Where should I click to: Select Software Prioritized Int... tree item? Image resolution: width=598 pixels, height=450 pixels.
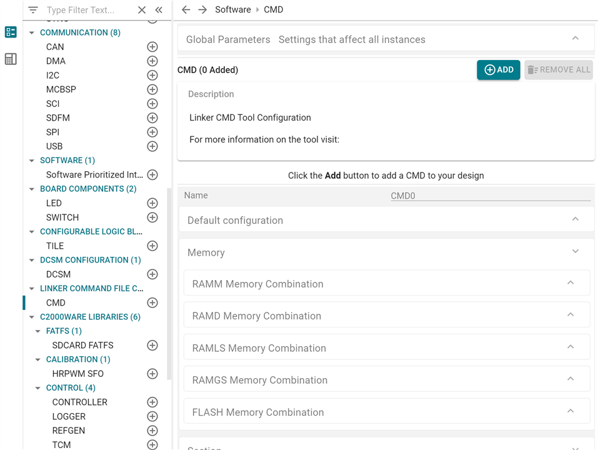94,174
